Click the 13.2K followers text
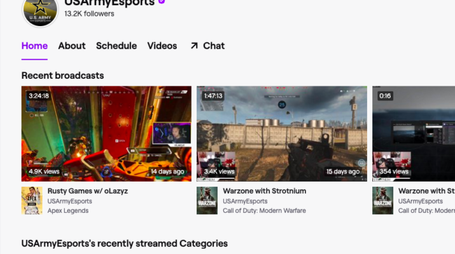This screenshot has width=455, height=254. pyautogui.click(x=89, y=13)
